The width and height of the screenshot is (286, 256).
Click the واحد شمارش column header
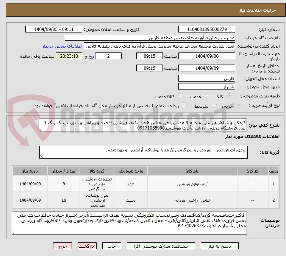point(131,171)
